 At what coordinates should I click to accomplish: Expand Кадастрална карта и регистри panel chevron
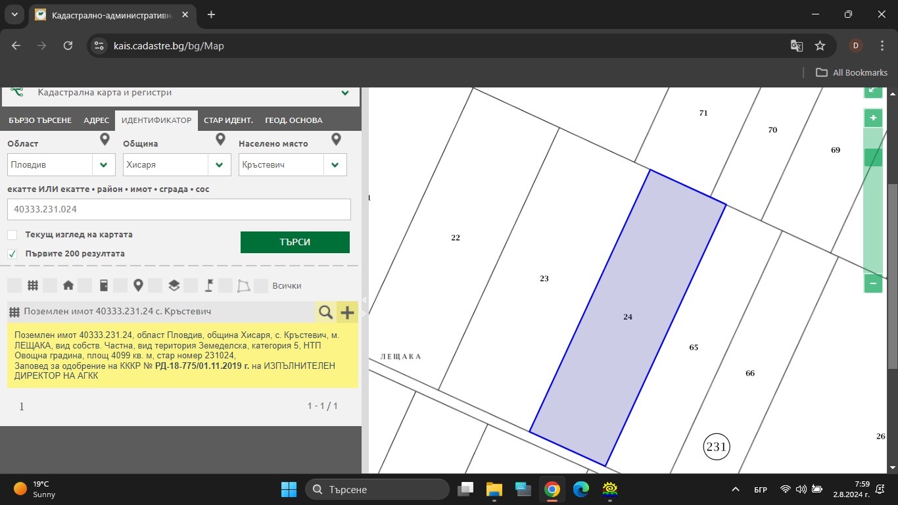[x=345, y=93]
